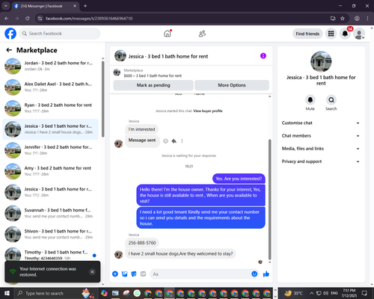Click the browser address bar URL

(x=89, y=19)
